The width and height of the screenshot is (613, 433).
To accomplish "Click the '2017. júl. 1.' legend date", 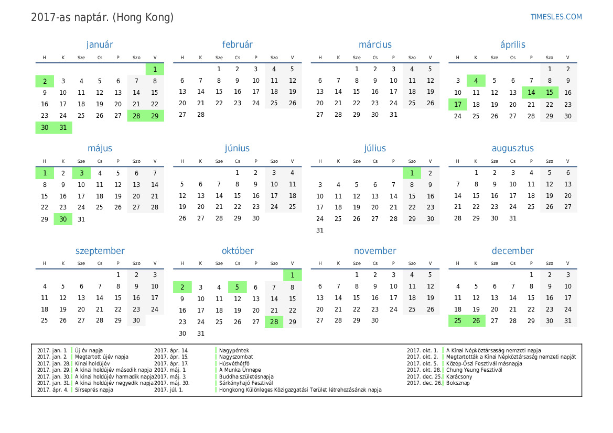I will tap(168, 390).
